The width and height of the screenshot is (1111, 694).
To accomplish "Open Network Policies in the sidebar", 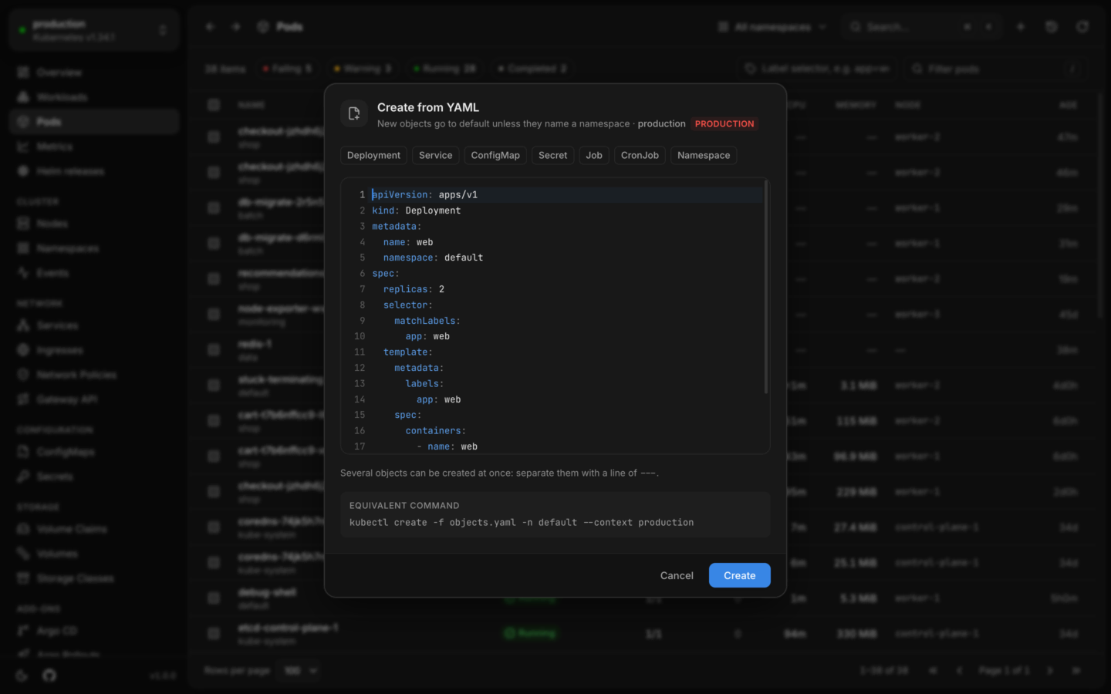I will (x=94, y=375).
